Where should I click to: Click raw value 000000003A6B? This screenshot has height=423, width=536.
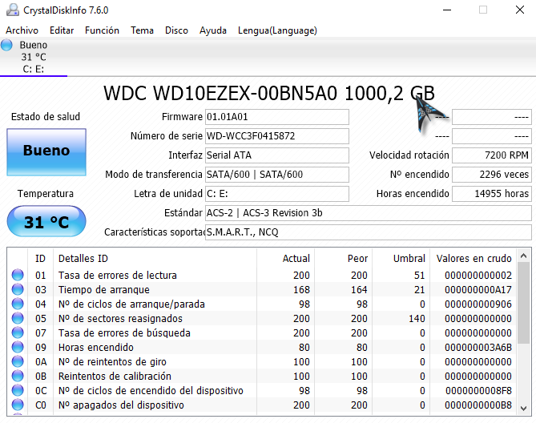pyautogui.click(x=478, y=347)
